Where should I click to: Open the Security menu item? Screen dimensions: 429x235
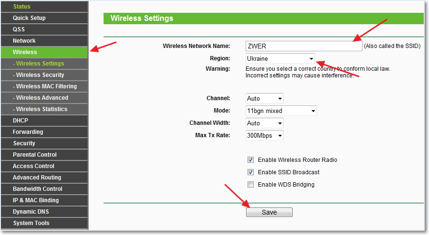44,143
